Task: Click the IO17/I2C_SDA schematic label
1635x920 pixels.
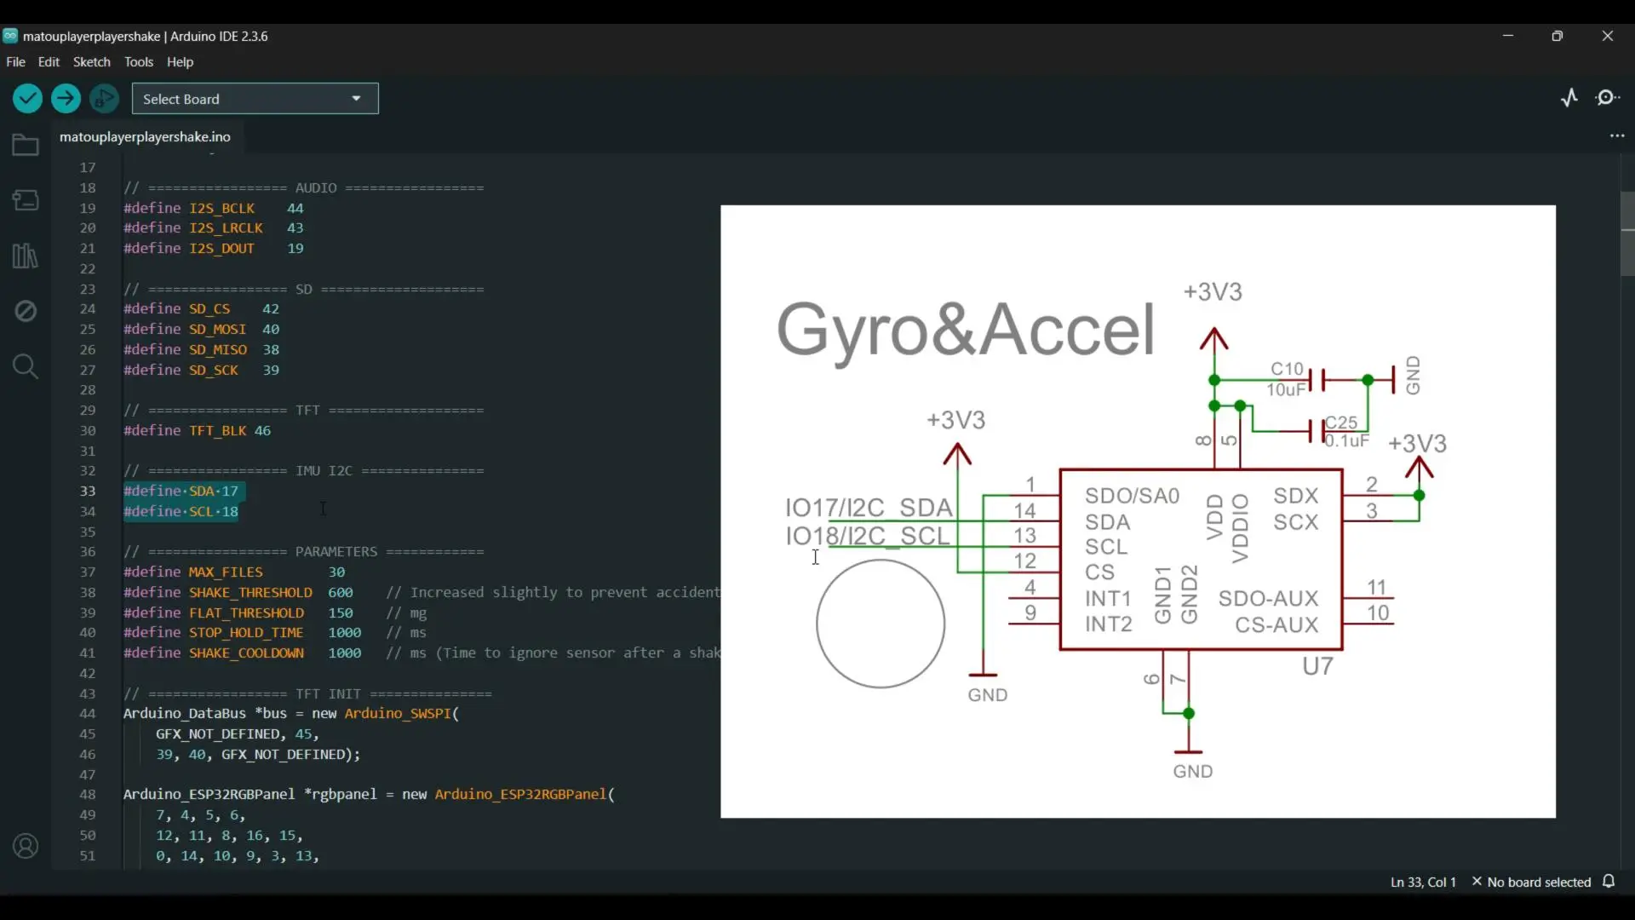Action: point(869,508)
